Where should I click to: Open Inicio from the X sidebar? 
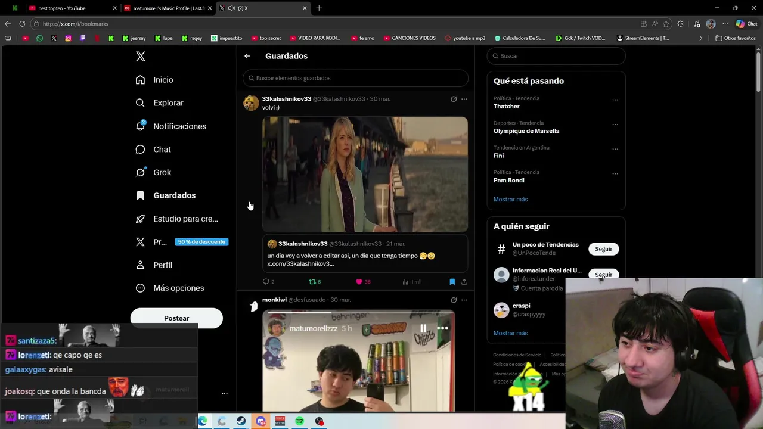[154, 80]
